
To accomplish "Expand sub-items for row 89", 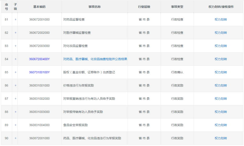I will (15, 125).
